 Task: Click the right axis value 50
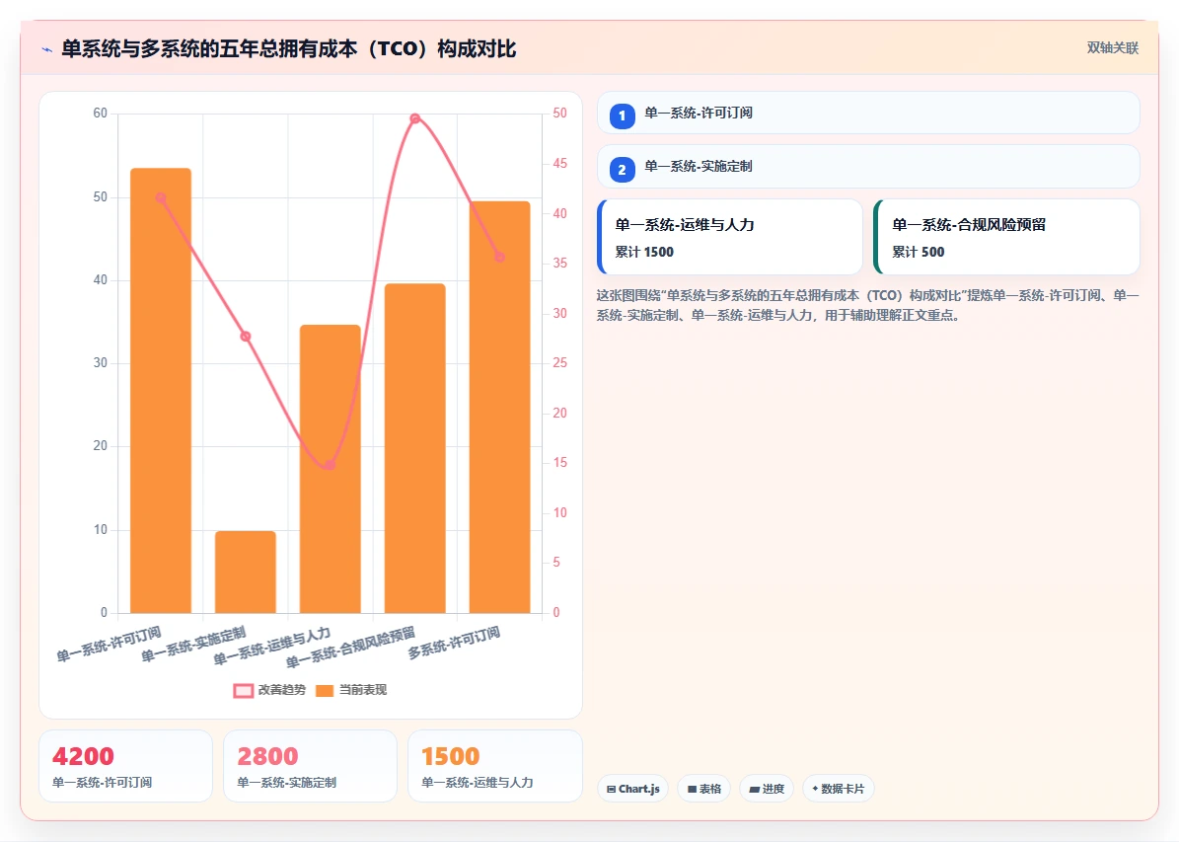[x=559, y=113]
